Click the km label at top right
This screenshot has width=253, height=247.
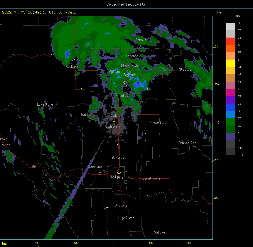click(x=218, y=12)
